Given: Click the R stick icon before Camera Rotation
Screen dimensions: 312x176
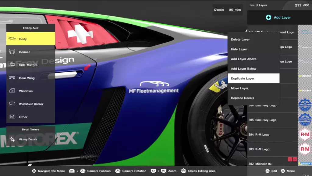Looking at the screenshot, I should pos(118,171).
